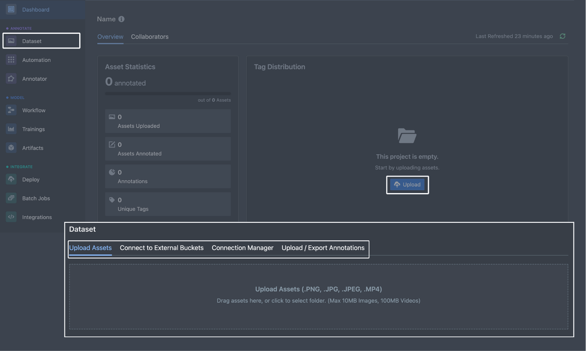Open the Dashboard sidebar icon
586x351 pixels.
point(11,9)
